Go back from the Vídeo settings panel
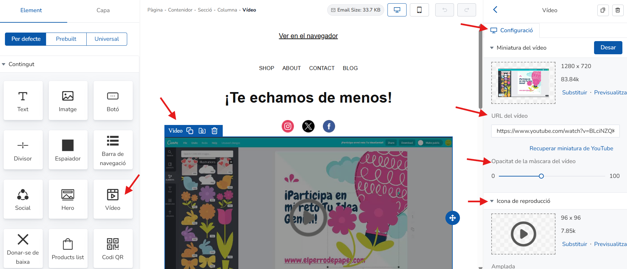The image size is (627, 269). click(495, 10)
